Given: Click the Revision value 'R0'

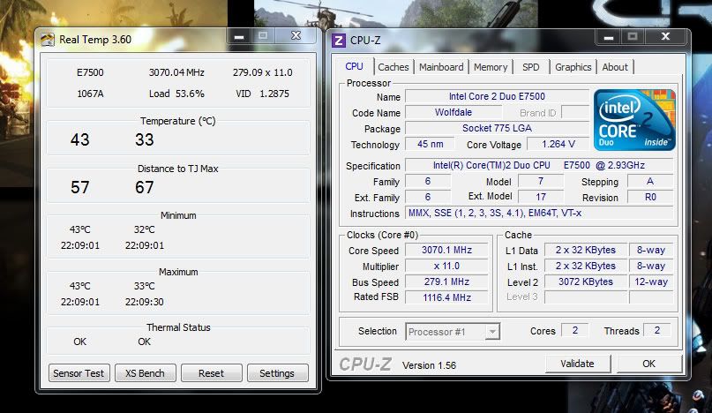Looking at the screenshot, I should click(x=650, y=197).
